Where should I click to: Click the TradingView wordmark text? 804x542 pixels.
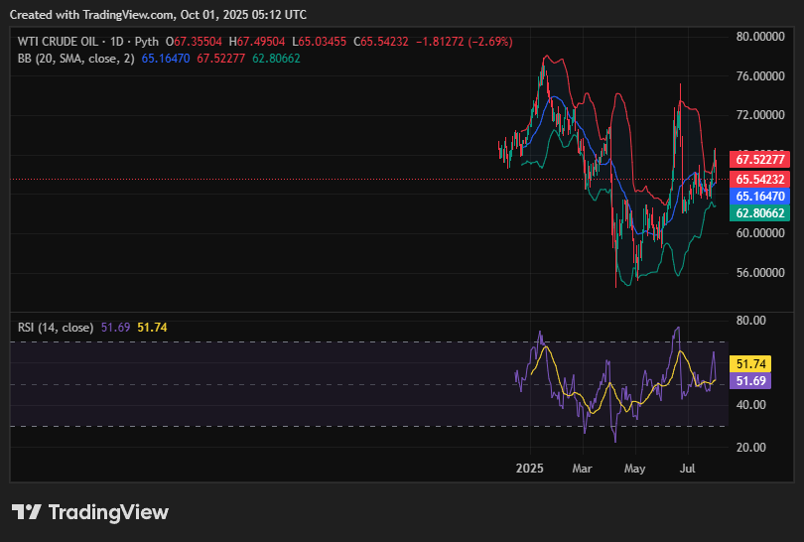tap(108, 512)
